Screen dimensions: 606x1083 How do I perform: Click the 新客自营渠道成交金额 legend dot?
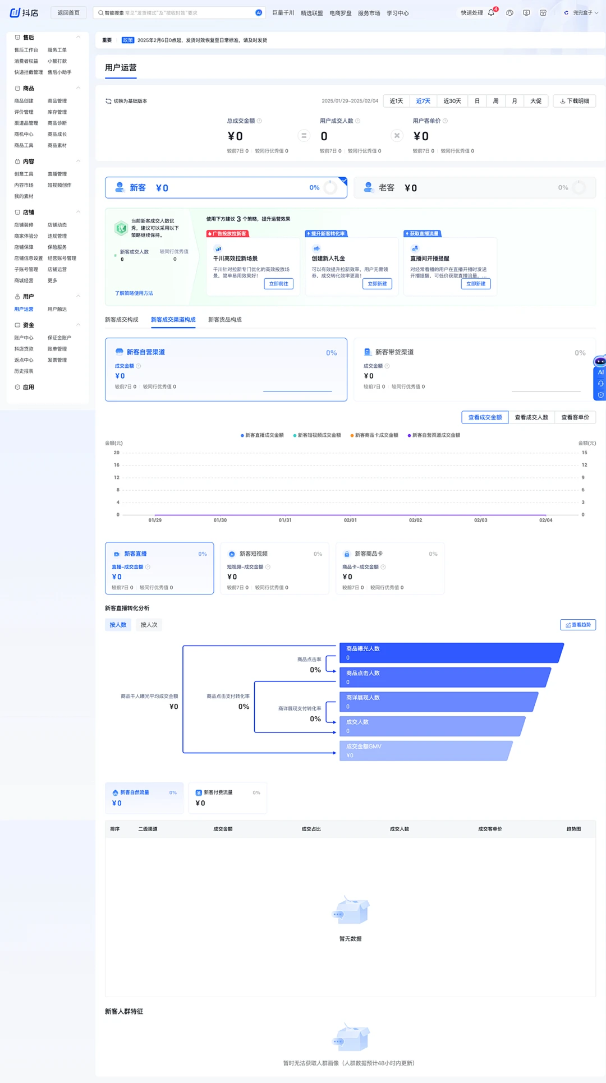click(x=409, y=435)
